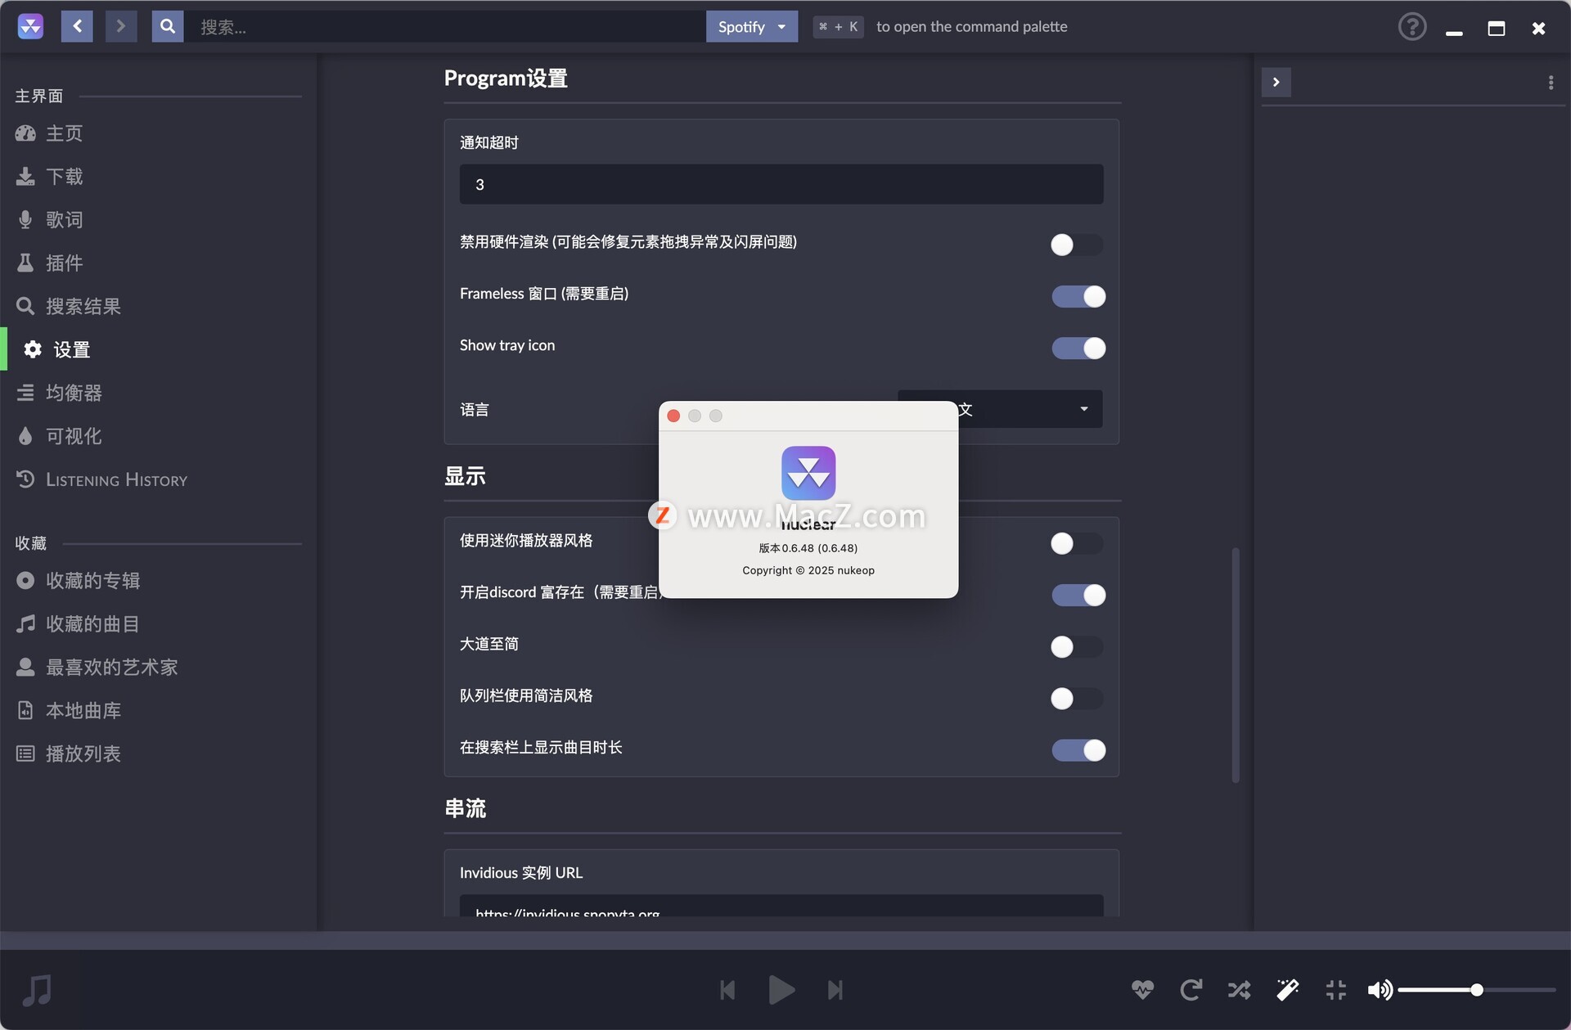This screenshot has height=1030, width=1571.
Task: Click the track seek progress bar
Action: (x=785, y=940)
